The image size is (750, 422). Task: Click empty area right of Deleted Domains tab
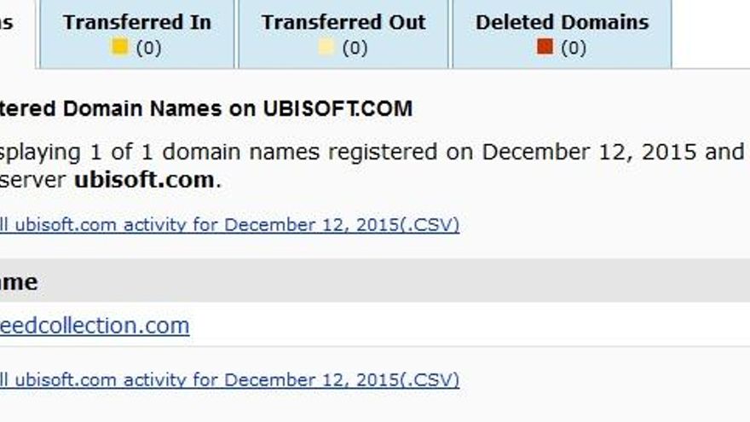(711, 32)
